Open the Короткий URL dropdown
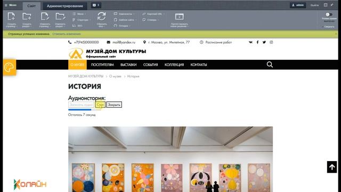341x192 pixels. (153, 14)
